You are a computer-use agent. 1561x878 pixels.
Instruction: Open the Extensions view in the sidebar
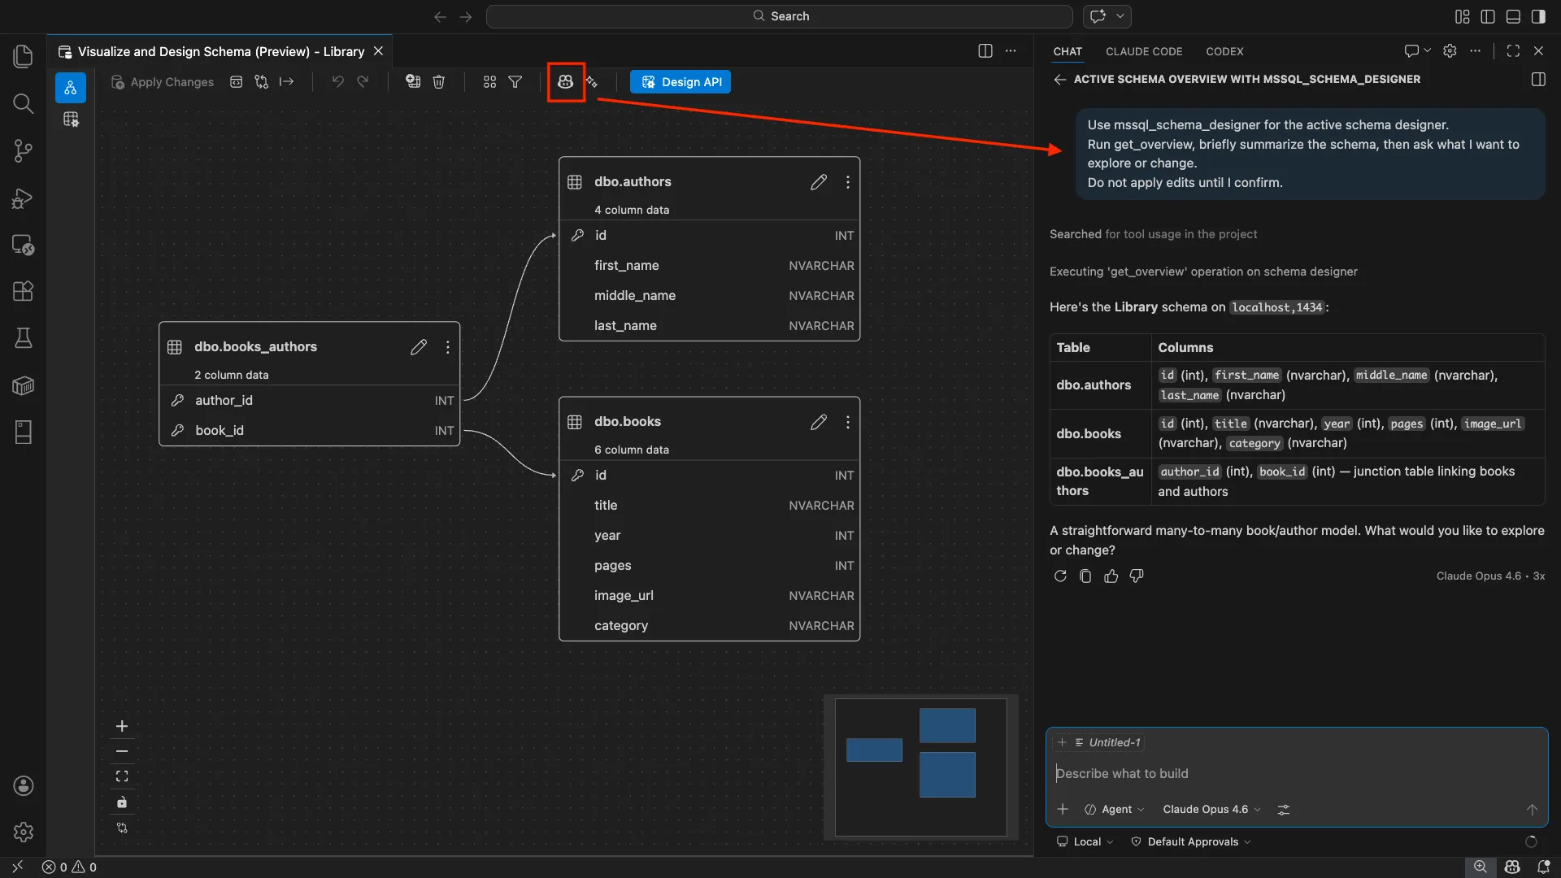[x=24, y=291]
